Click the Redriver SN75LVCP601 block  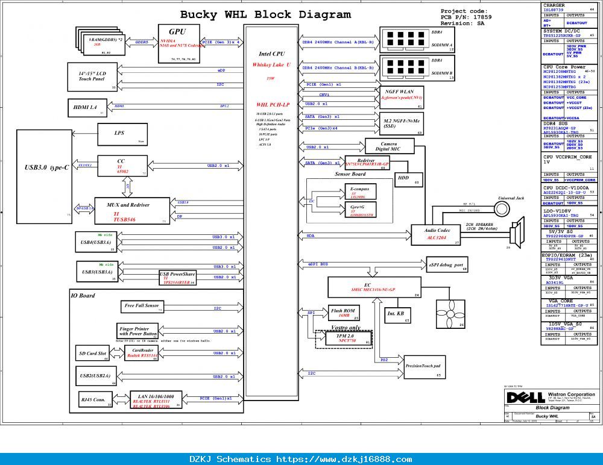point(367,163)
